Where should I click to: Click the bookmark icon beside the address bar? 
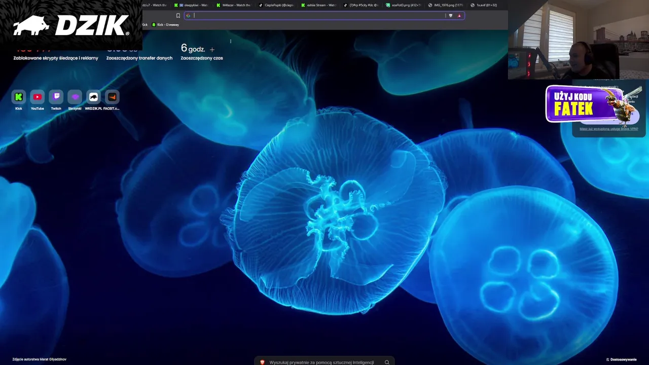(x=178, y=15)
